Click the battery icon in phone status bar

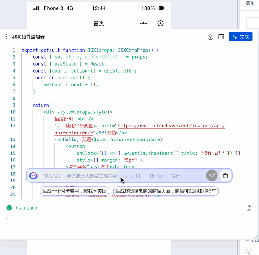click(161, 8)
